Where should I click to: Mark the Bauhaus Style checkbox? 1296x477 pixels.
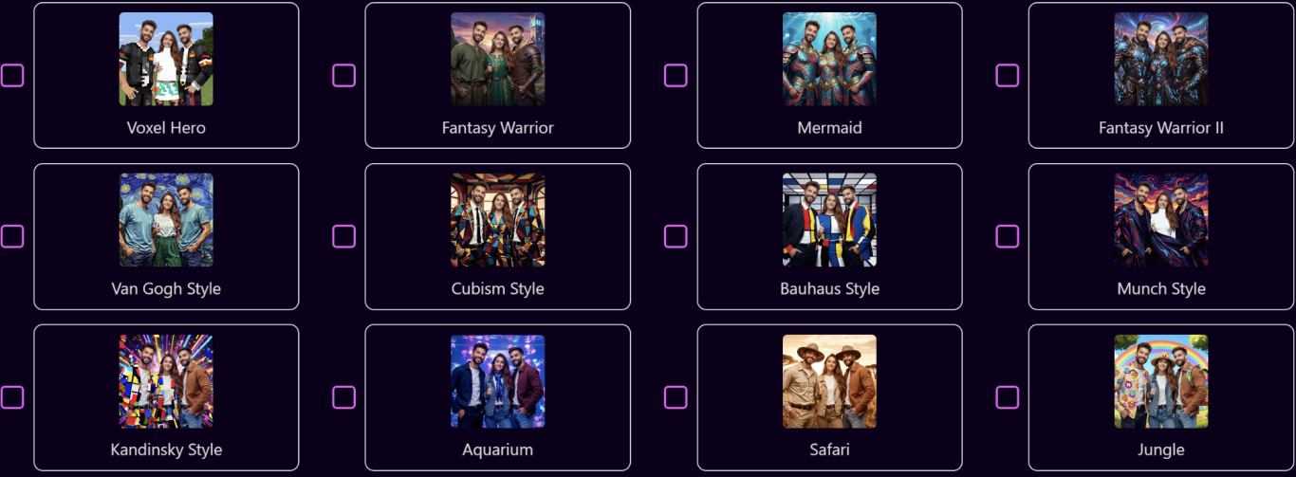(676, 236)
